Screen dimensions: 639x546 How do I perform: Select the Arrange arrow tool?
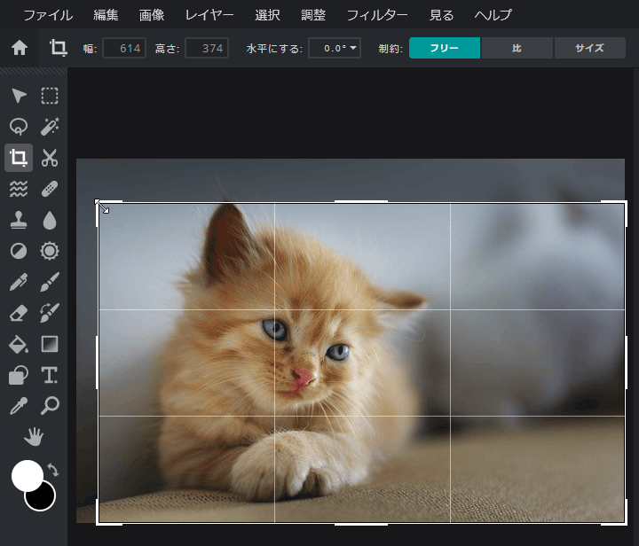coord(19,96)
